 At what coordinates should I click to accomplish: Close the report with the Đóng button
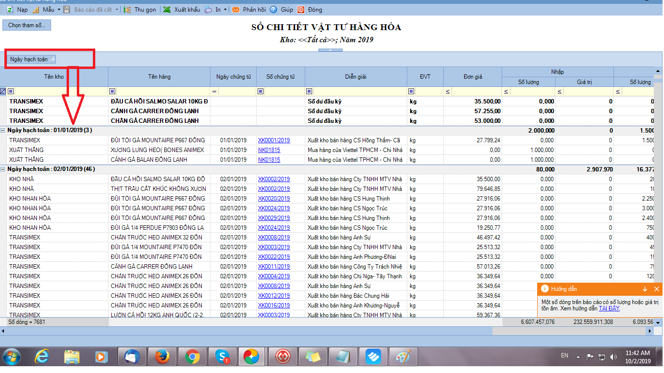[310, 9]
